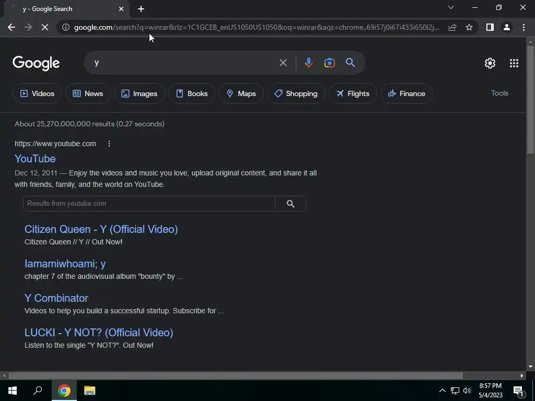Submit the youtube.com site search

(x=290, y=204)
